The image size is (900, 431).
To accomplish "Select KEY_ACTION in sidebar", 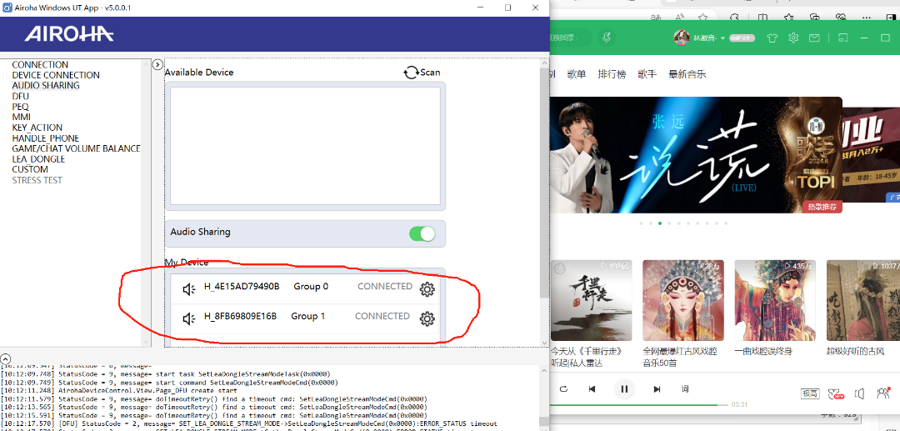I will [37, 128].
